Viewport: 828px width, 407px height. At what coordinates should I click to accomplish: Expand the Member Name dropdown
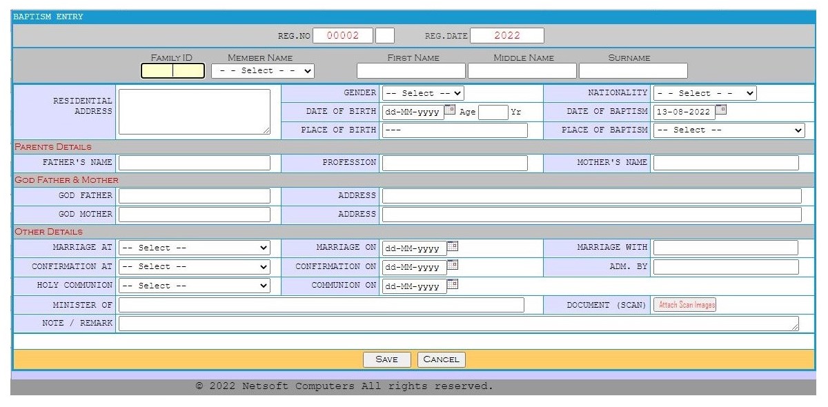pyautogui.click(x=263, y=71)
